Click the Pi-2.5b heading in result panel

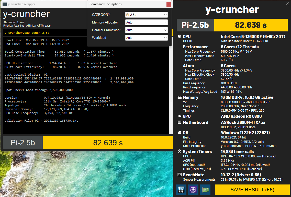click(195, 25)
